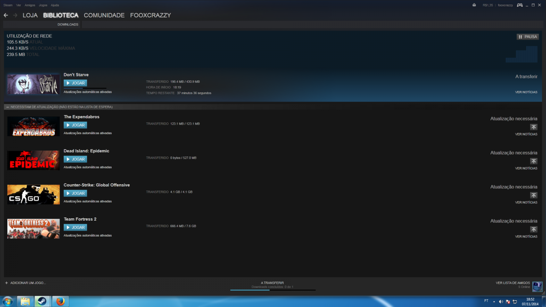The height and width of the screenshot is (307, 546).
Task: Open VER NOTÍCIAS for Don't Starve
Action: (x=526, y=92)
